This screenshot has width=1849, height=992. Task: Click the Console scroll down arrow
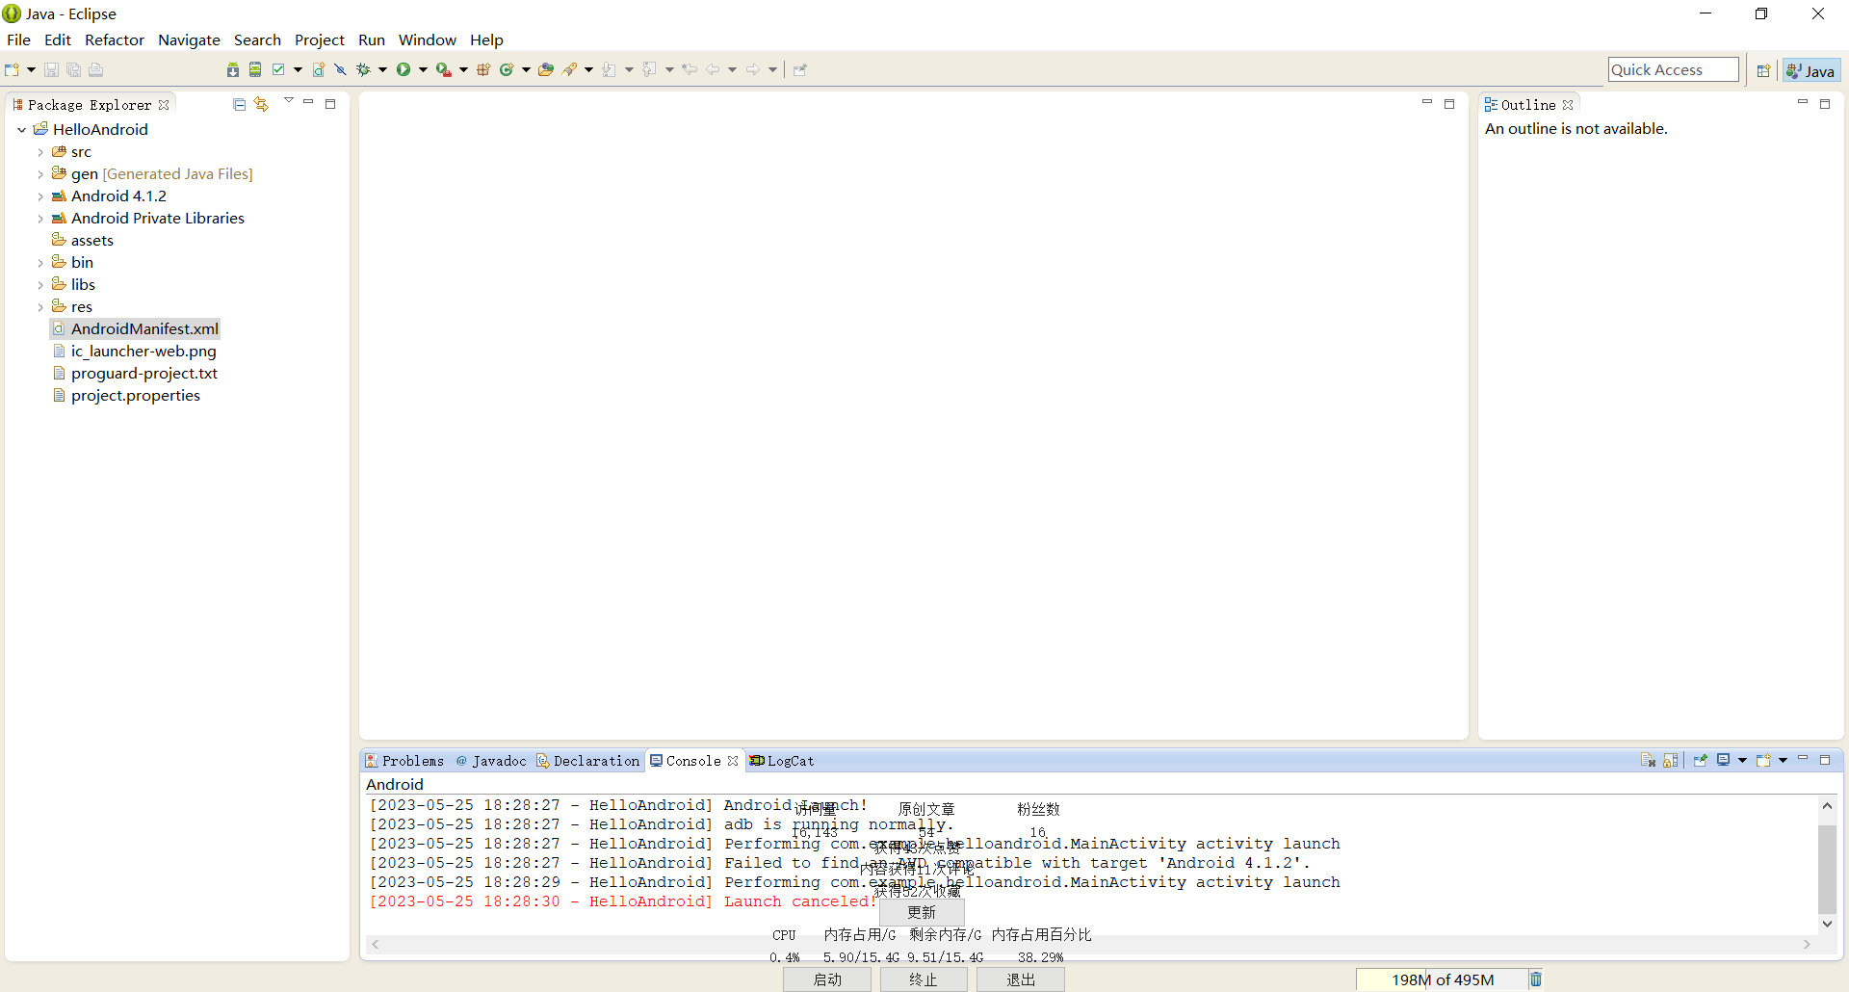click(x=1827, y=924)
